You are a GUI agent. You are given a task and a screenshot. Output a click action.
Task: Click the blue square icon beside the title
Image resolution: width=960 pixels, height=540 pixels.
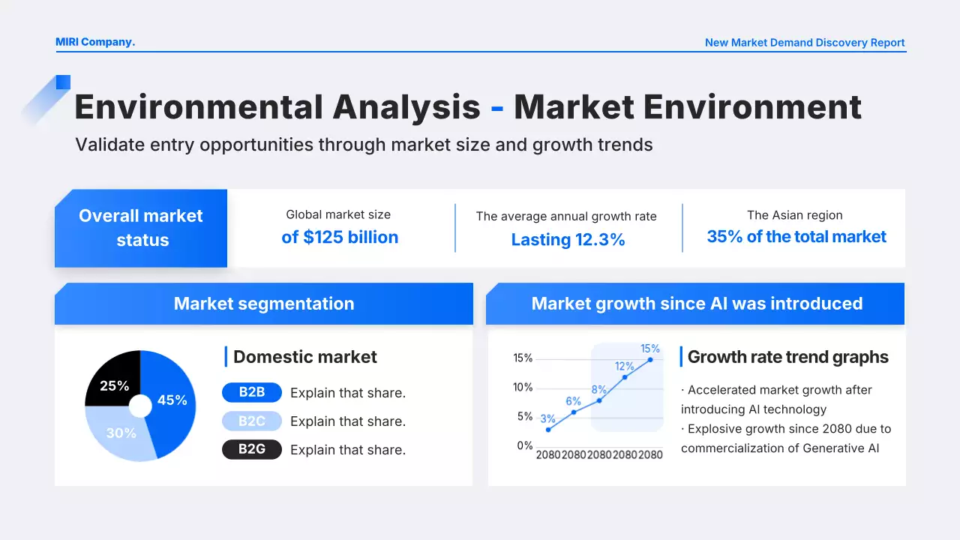63,82
